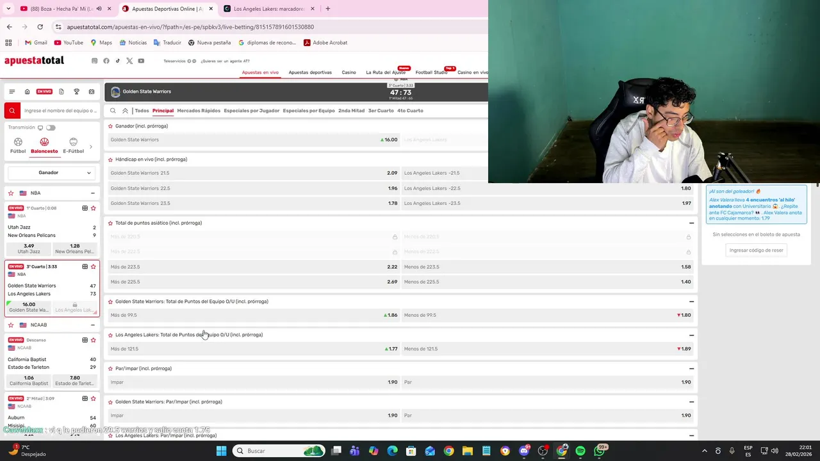Favorite the Total de puntos asiático star
The image size is (820, 461).
[110, 223]
